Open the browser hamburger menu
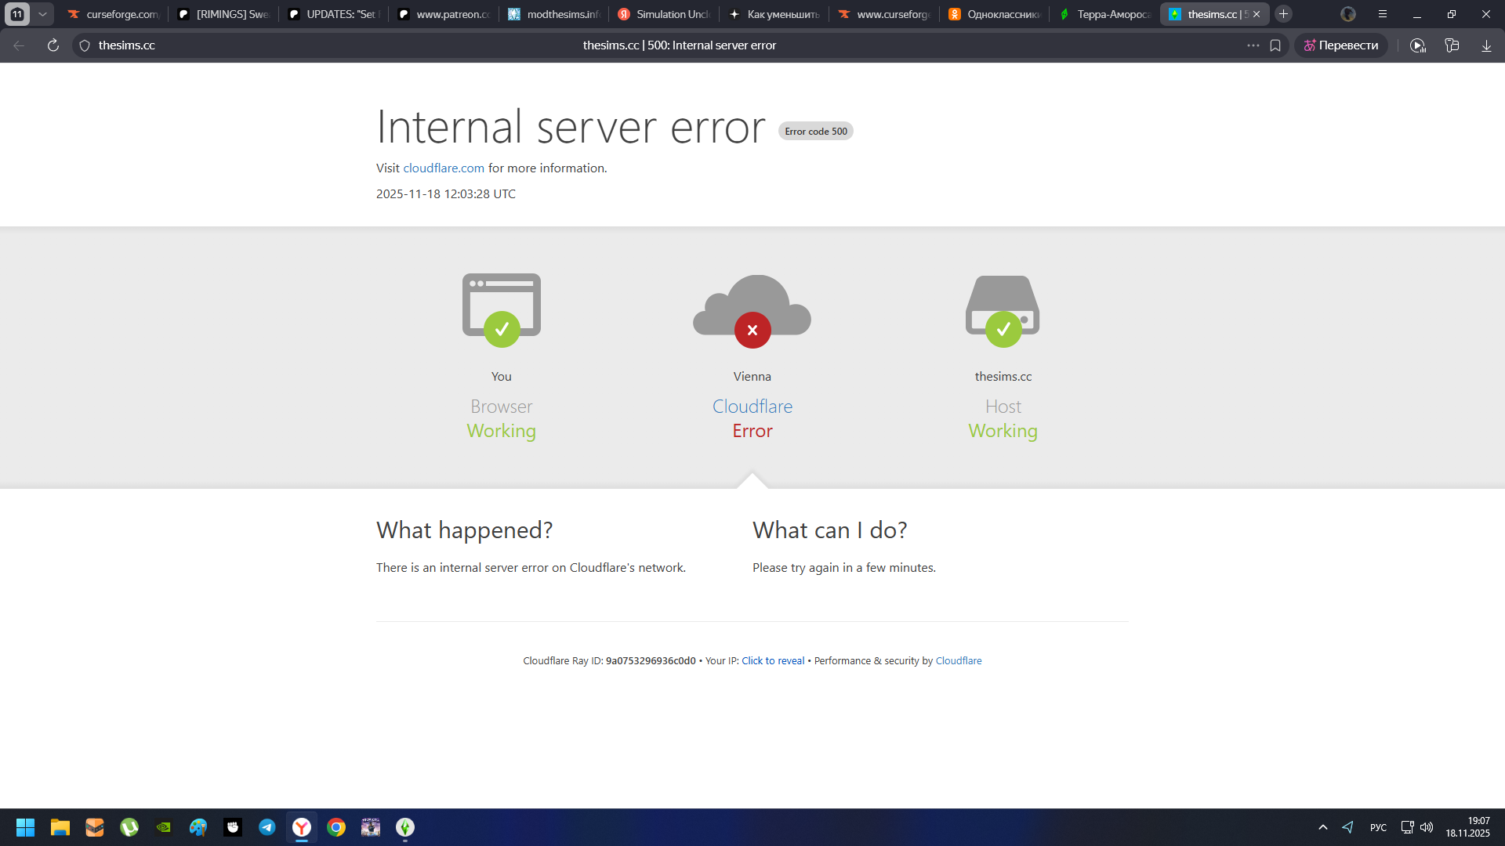 1383,14
